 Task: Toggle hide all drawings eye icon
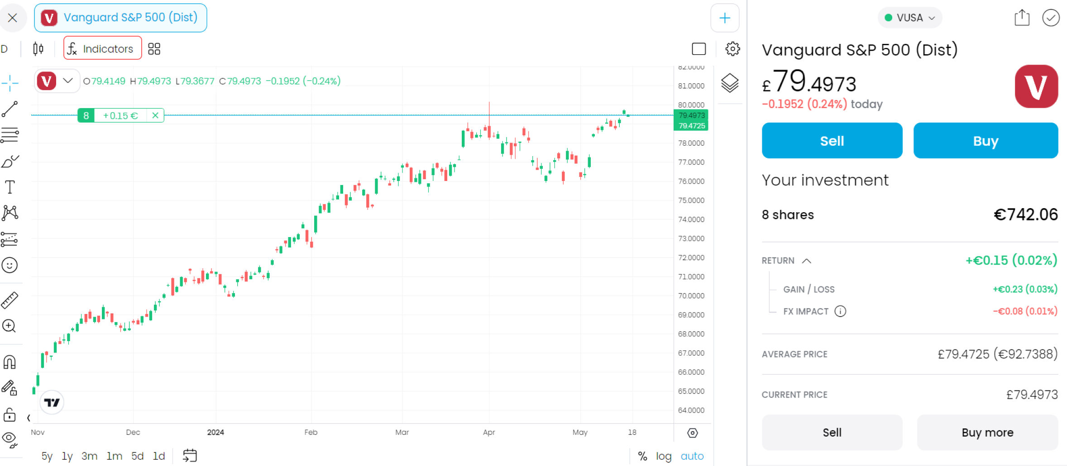click(10, 439)
